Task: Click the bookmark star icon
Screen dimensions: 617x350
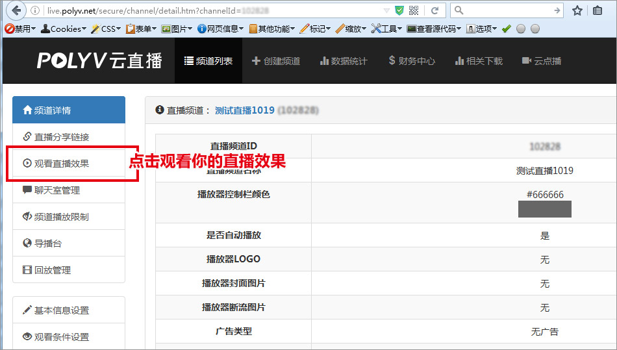Action: (x=577, y=10)
